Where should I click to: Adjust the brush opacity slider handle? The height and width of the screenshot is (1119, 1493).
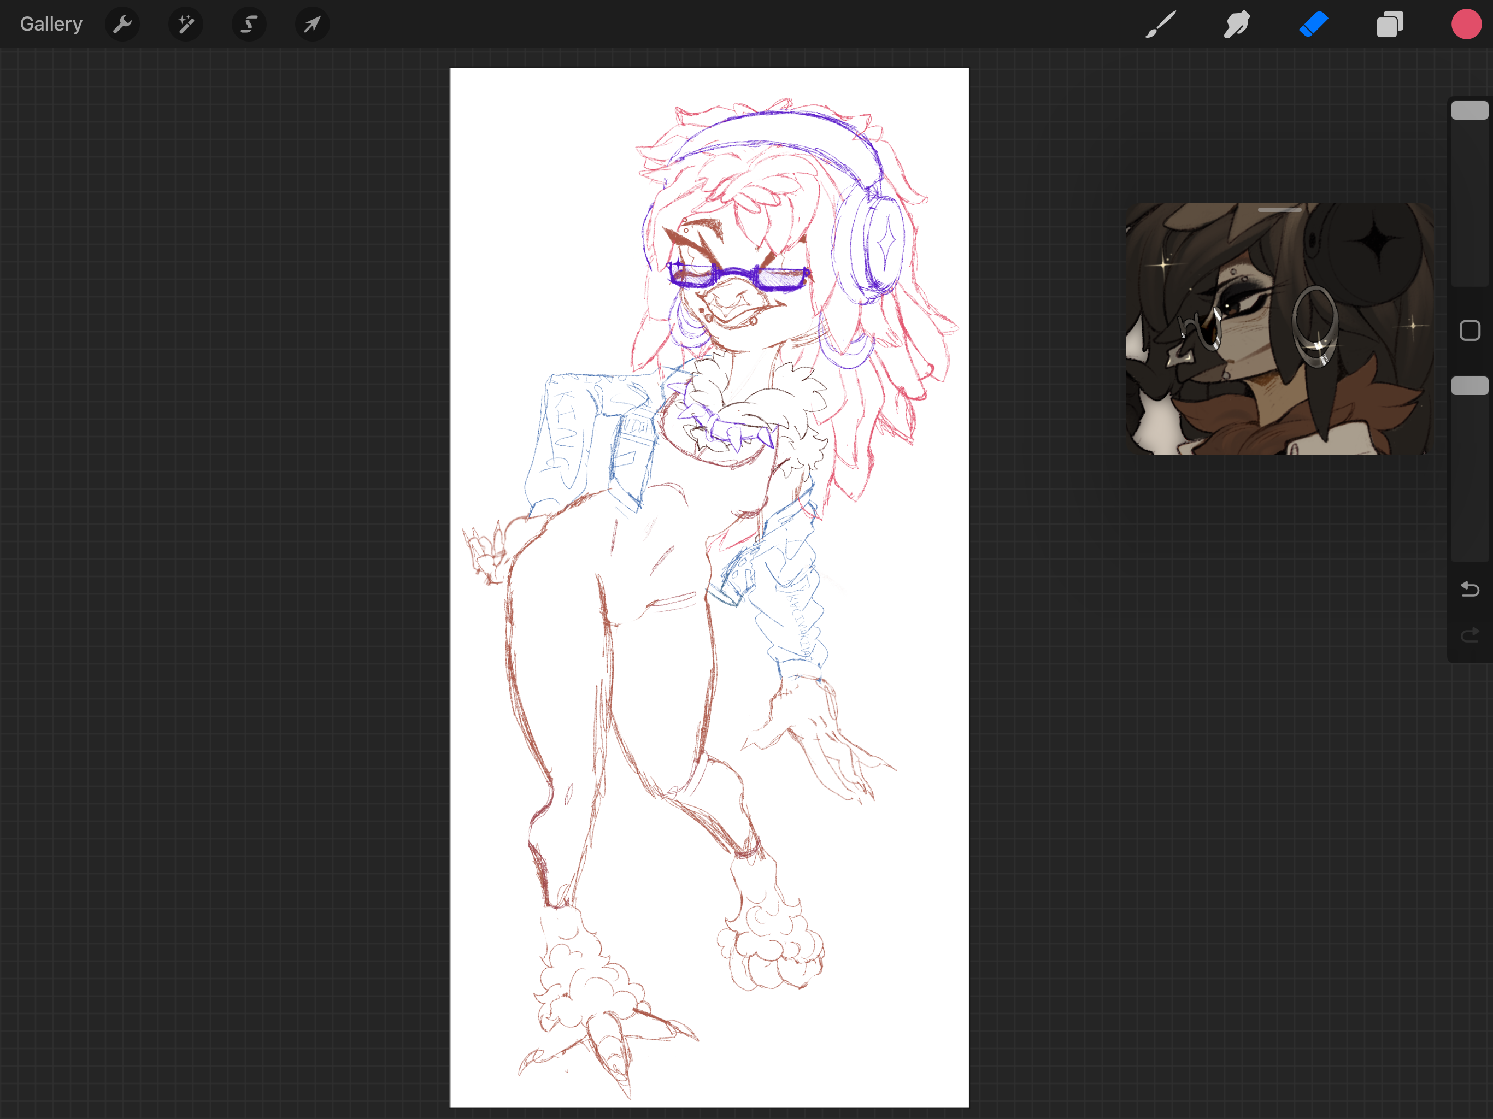(x=1470, y=385)
